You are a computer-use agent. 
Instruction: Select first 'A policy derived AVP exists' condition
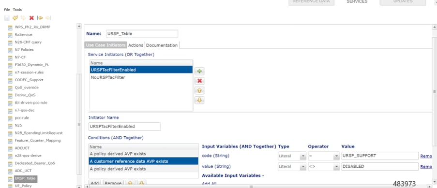[x=144, y=154]
